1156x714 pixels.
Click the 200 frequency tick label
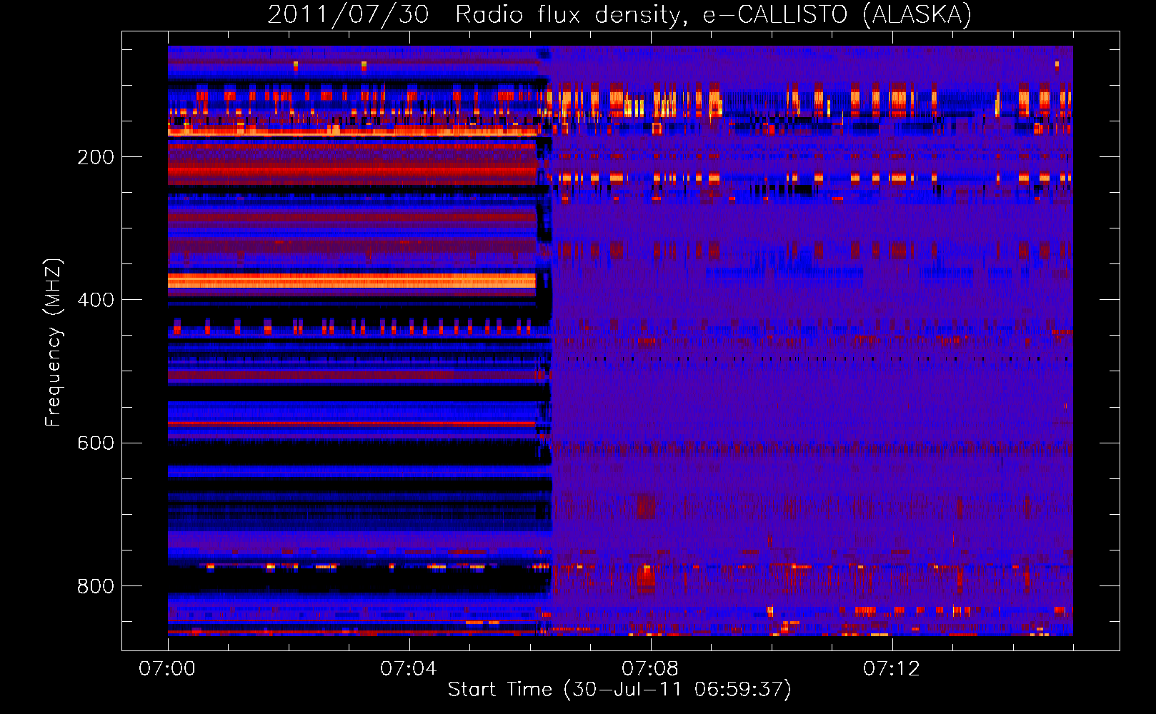pos(96,157)
